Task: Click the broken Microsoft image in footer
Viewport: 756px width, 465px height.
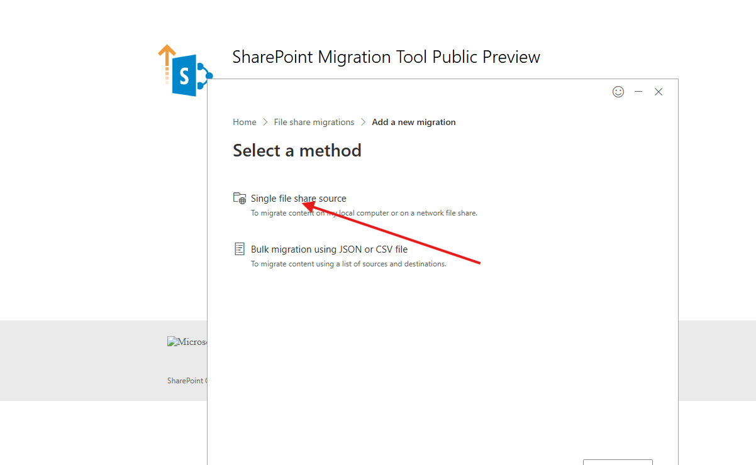Action: click(187, 342)
